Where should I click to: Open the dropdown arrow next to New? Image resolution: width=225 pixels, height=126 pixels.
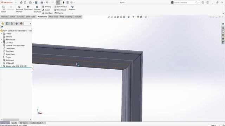(28, 2)
